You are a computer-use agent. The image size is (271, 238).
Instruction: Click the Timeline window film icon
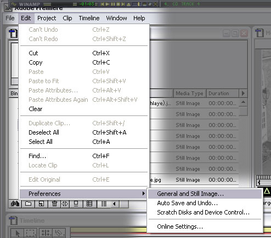tap(13, 220)
